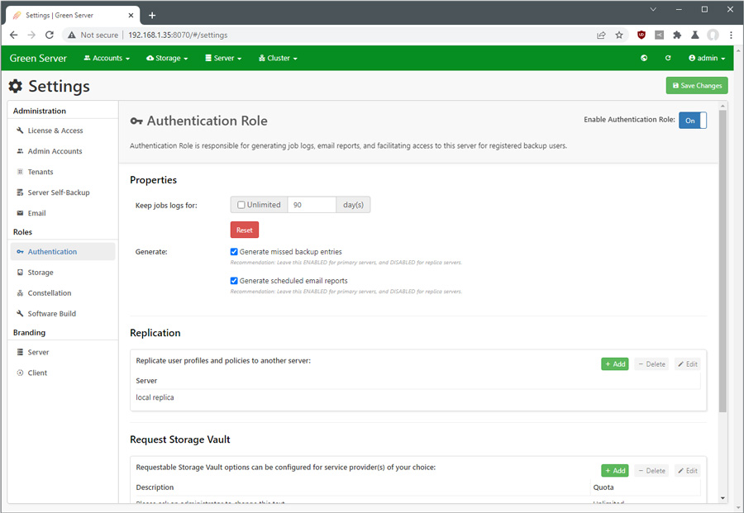Open Software Build settings
The width and height of the screenshot is (744, 513).
[63, 314]
